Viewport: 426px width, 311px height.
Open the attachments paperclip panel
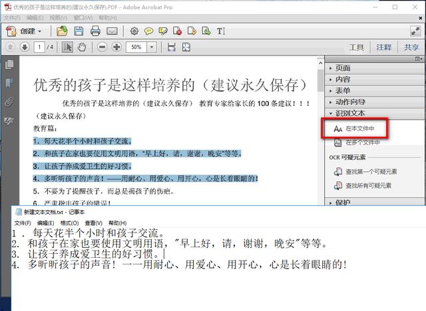point(9,102)
